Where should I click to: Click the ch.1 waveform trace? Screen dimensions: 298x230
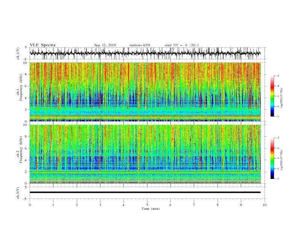click(145, 53)
